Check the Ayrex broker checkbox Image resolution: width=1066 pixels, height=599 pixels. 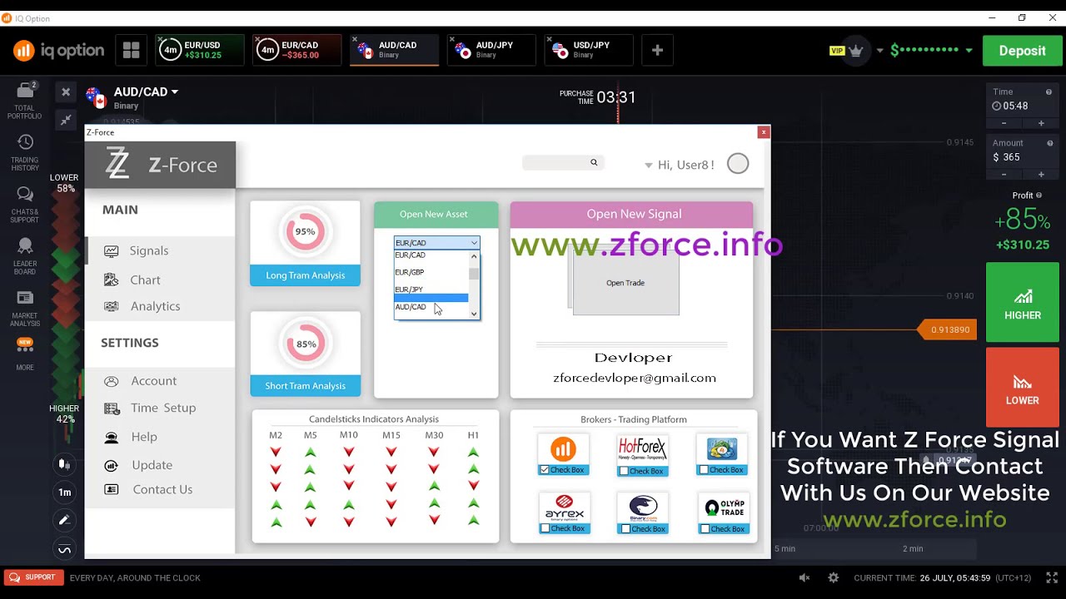pyautogui.click(x=545, y=528)
